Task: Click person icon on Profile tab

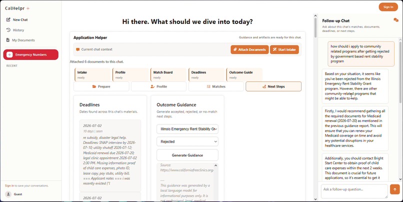Action: tap(152, 86)
